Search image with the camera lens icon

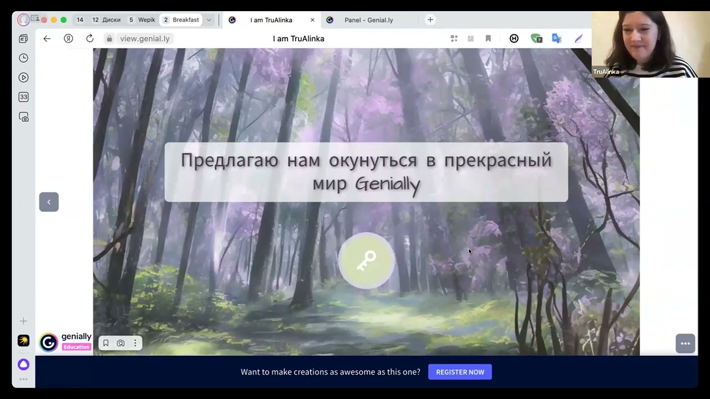coord(120,343)
